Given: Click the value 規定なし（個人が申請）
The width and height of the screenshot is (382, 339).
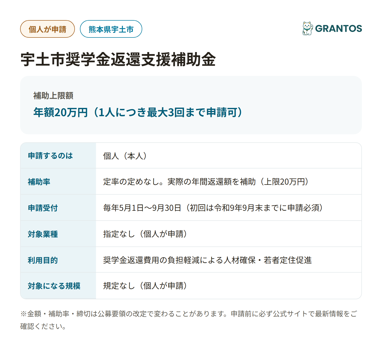Looking at the screenshot, I should tap(145, 286).
